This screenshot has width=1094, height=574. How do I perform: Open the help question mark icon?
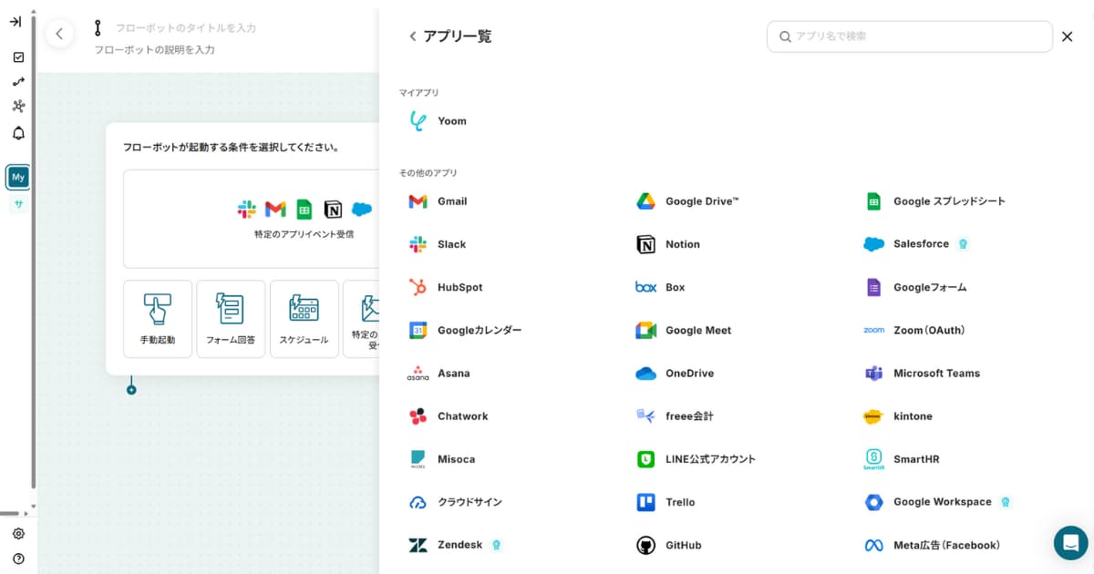(x=18, y=559)
